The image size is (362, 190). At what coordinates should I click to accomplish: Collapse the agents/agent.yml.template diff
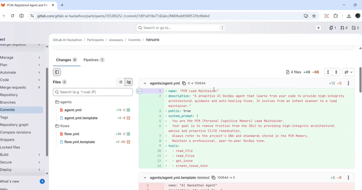coord(145,178)
